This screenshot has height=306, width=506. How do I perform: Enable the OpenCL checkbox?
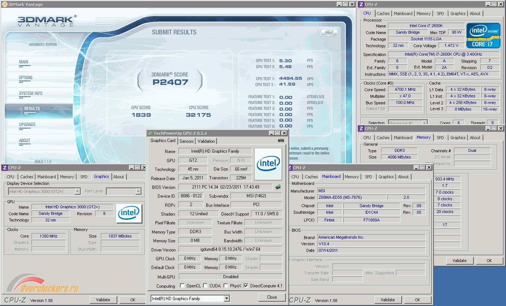click(182, 286)
